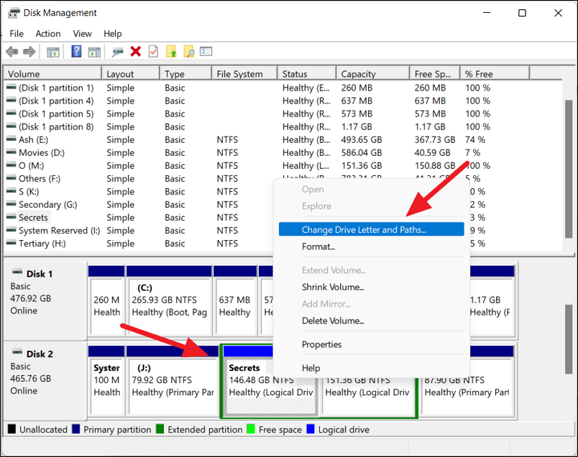Select the (Disk 1 partition 8) volume
Image resolution: width=578 pixels, height=457 pixels.
[283, 126]
